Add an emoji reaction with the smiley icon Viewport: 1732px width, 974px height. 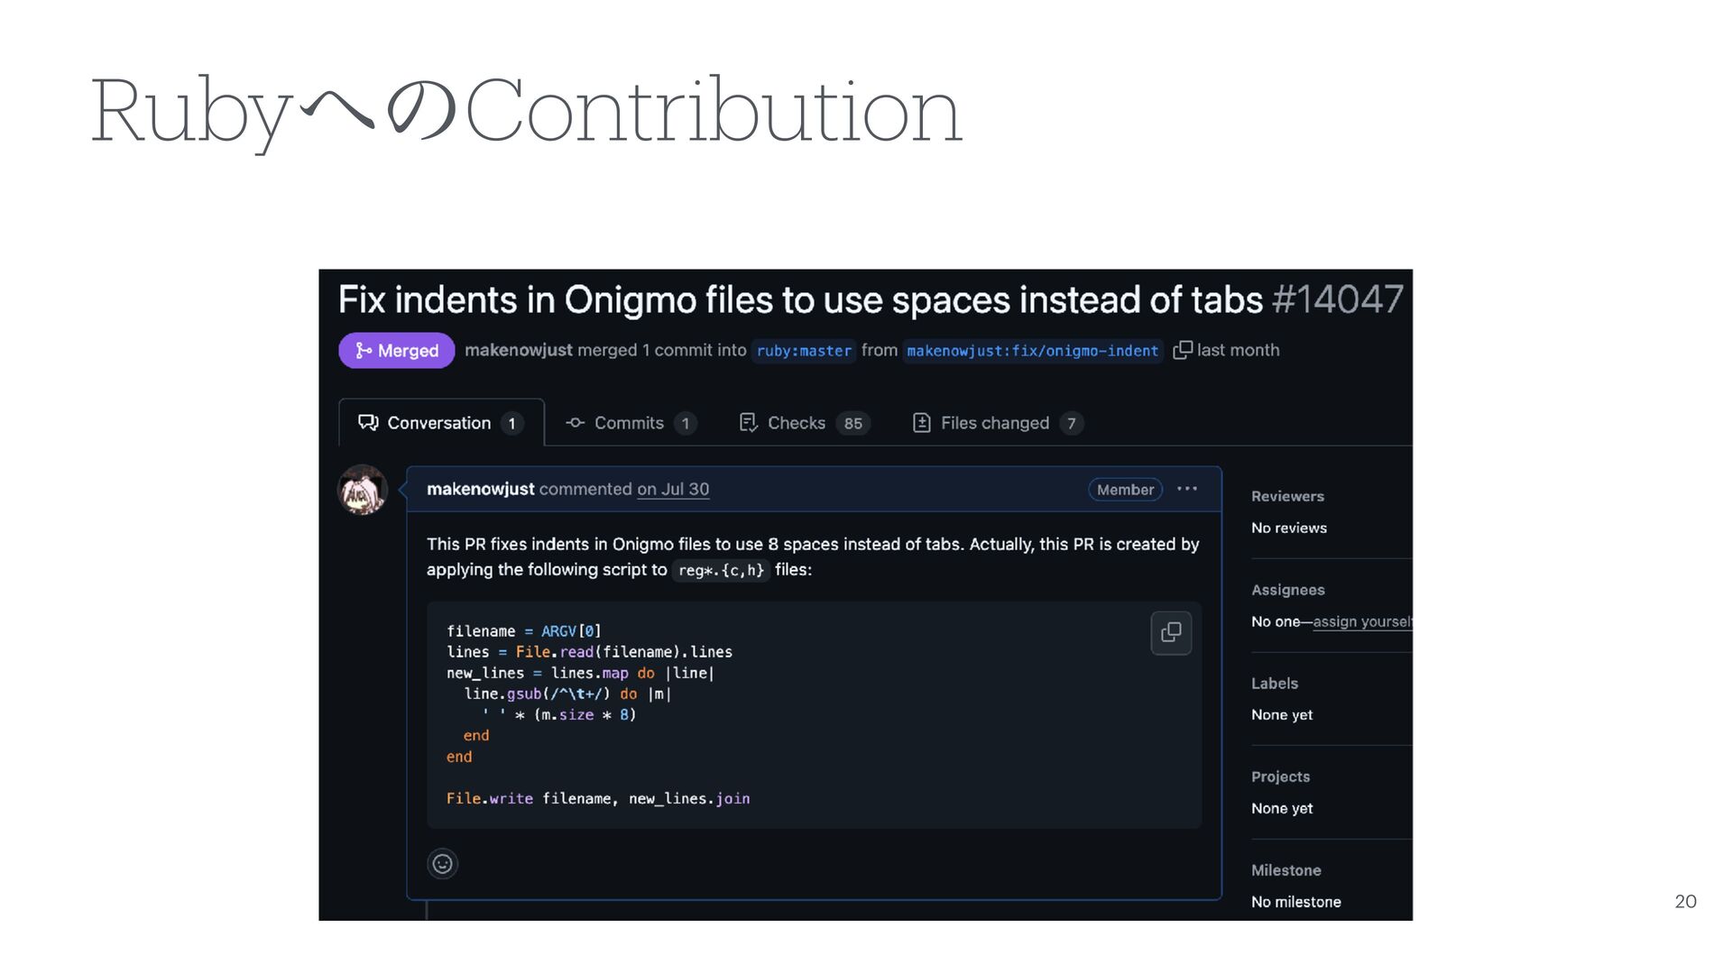click(x=442, y=864)
